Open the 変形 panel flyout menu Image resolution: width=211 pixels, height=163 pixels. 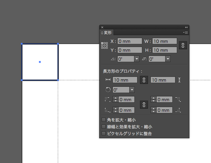(x=186, y=33)
